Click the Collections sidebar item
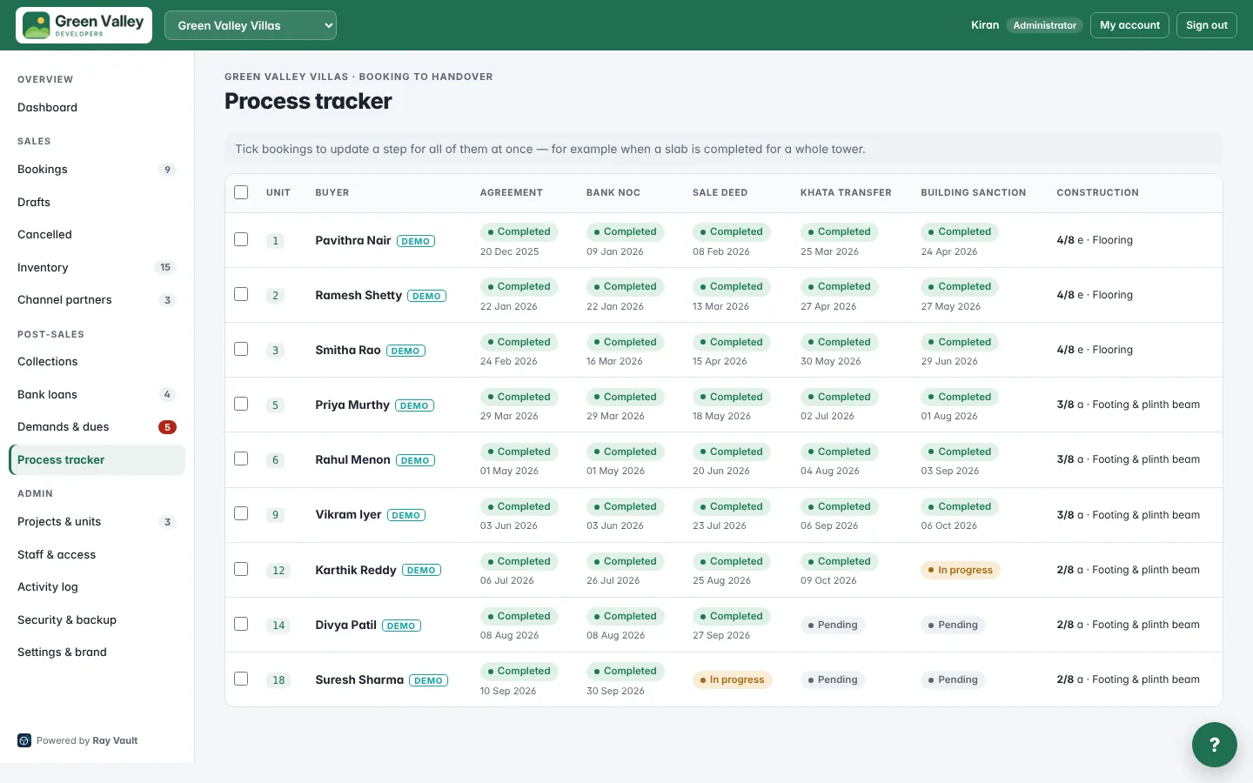Image resolution: width=1253 pixels, height=783 pixels. (x=97, y=362)
